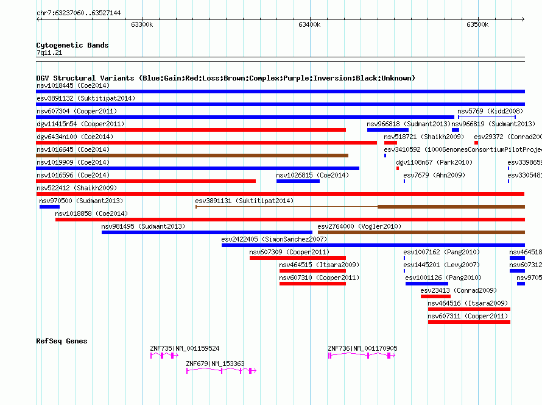The width and height of the screenshot is (542, 405).
Task: Select nsv522412 (Shaikh2009) loss bar
Action: point(280,194)
